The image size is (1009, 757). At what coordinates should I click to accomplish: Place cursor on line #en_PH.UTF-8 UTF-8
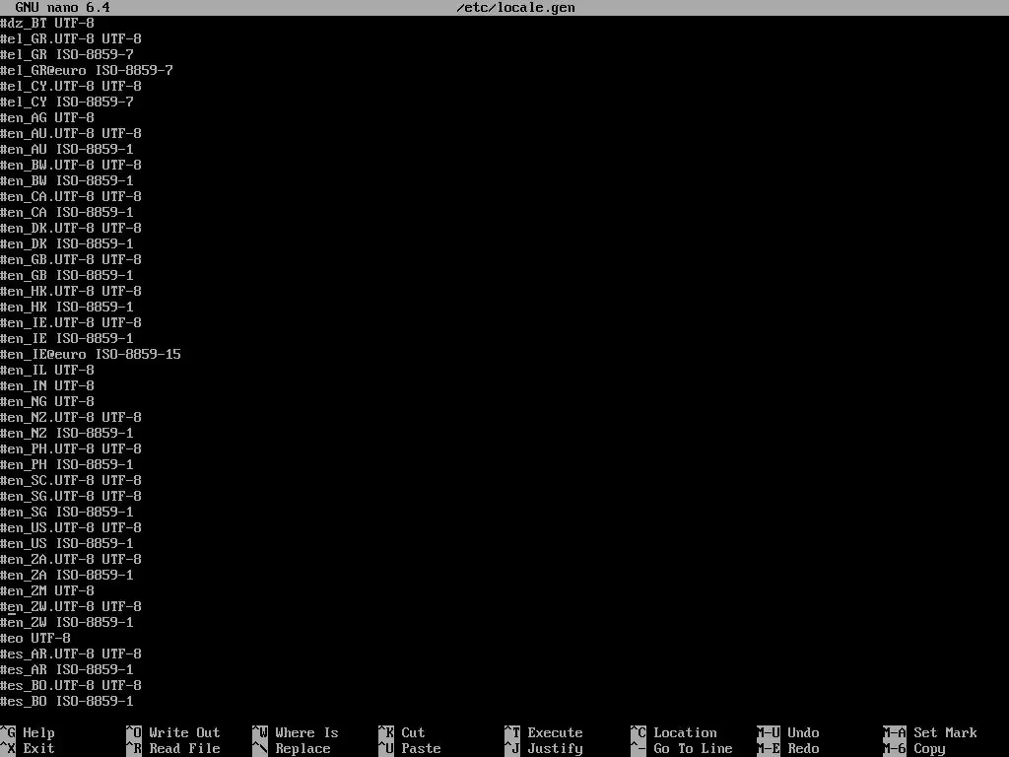tap(71, 448)
